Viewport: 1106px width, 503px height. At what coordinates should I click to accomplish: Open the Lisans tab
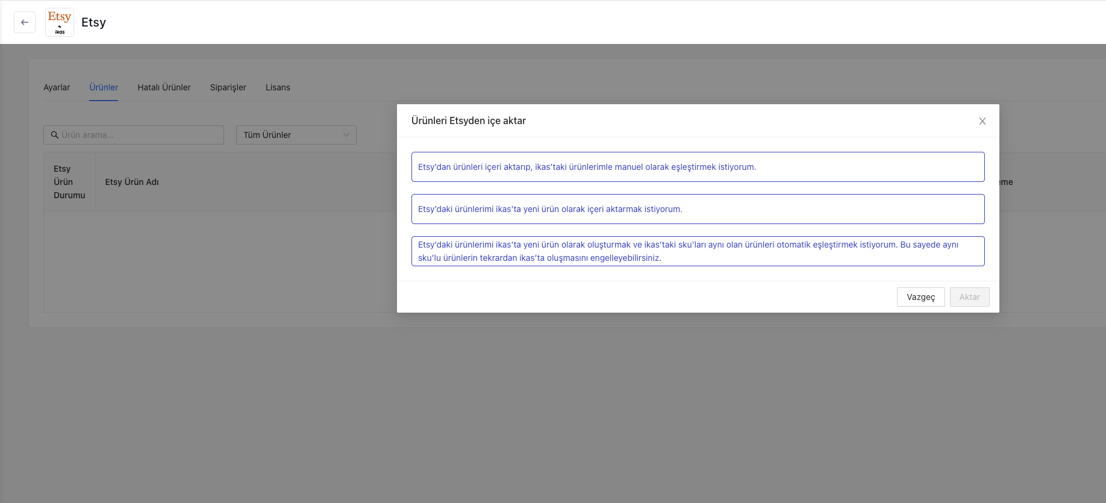278,87
